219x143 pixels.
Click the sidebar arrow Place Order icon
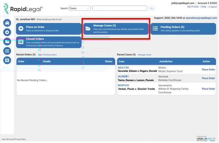click(x=7, y=32)
